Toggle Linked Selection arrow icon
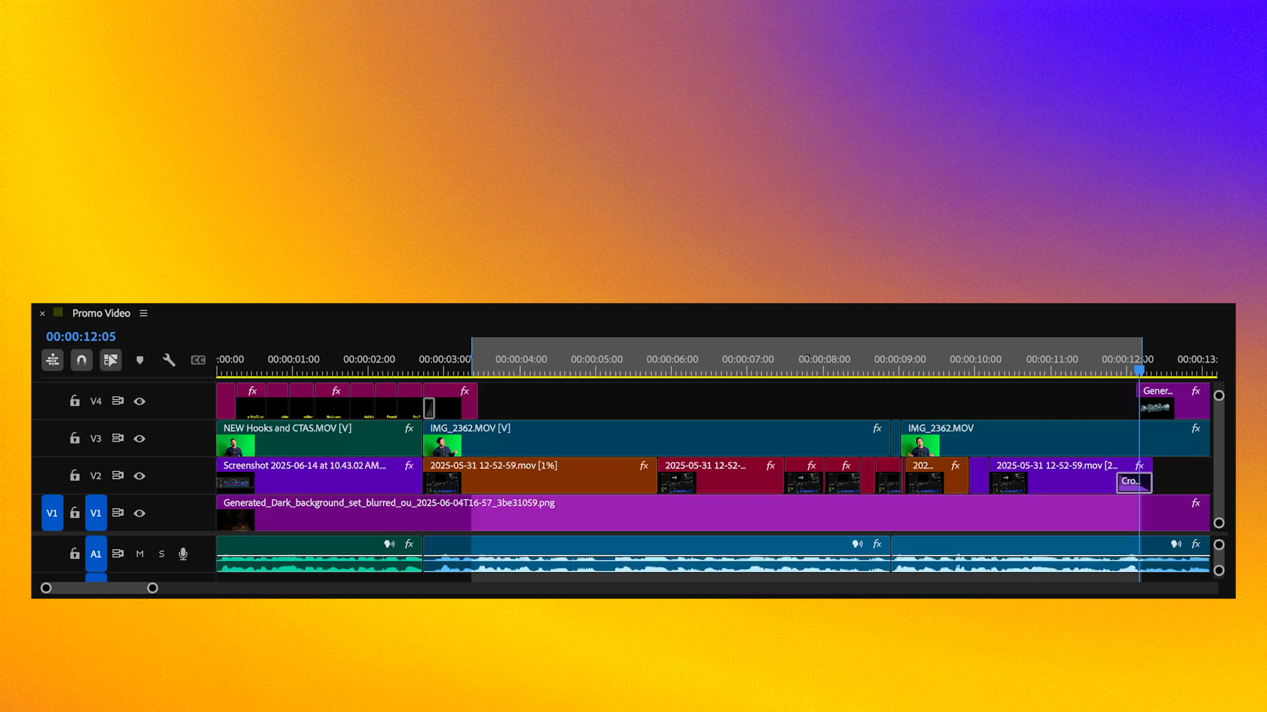Image resolution: width=1267 pixels, height=712 pixels. 111,360
